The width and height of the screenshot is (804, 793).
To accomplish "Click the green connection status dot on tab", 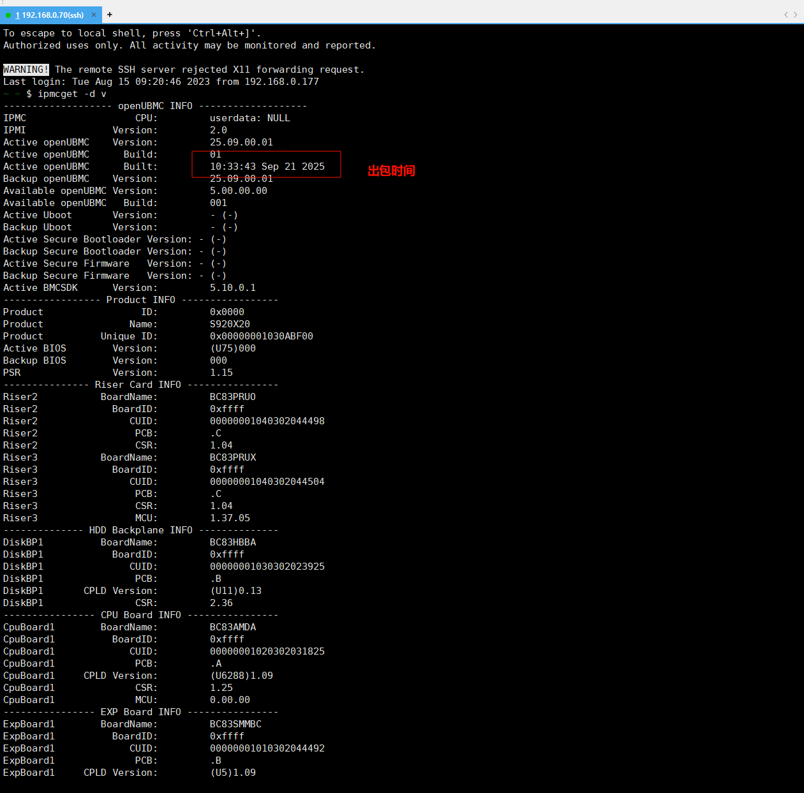I will 8,15.
